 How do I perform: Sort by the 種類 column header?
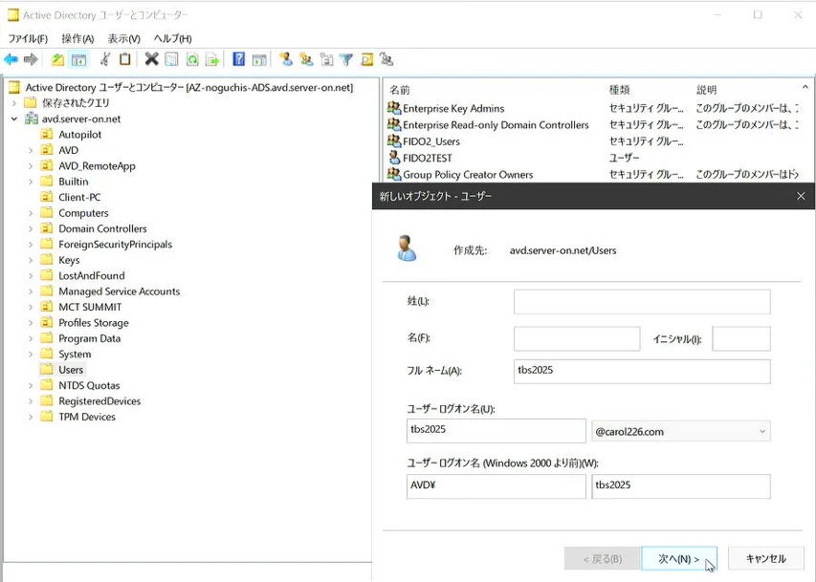click(x=619, y=90)
